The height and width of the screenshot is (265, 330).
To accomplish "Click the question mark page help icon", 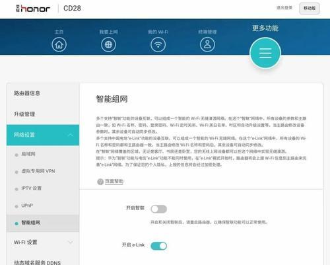I will (100, 182).
